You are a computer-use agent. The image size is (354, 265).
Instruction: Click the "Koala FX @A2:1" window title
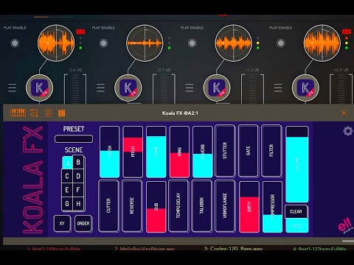click(180, 113)
